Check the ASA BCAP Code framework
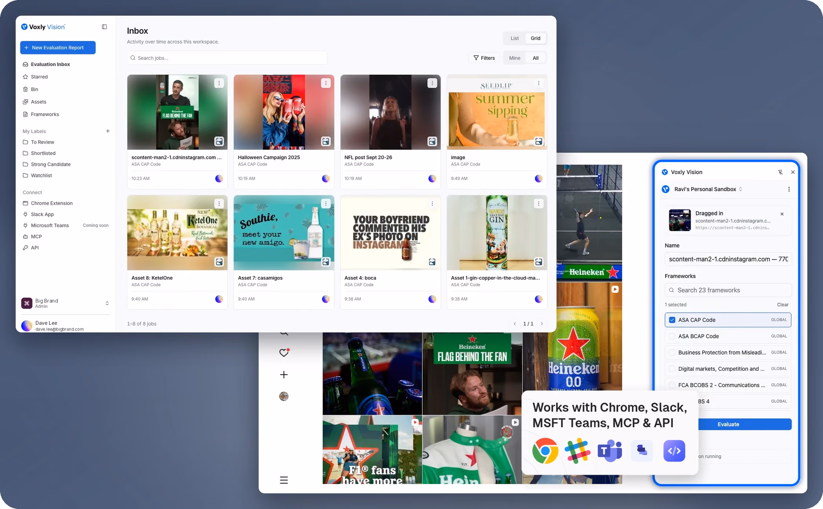This screenshot has height=509, width=823. pyautogui.click(x=672, y=336)
